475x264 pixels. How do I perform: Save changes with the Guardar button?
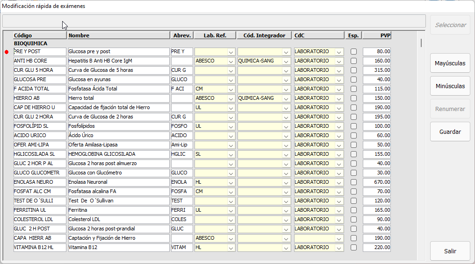point(450,132)
